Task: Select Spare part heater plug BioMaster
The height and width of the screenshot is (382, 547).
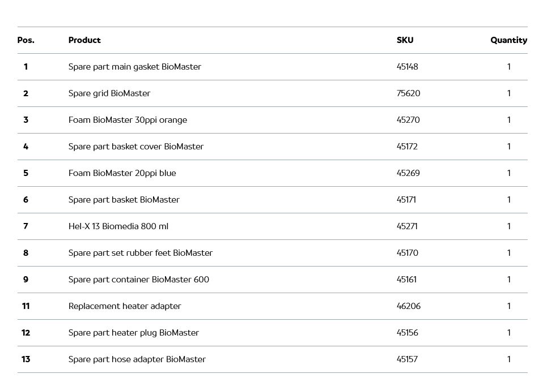Action: (x=133, y=333)
